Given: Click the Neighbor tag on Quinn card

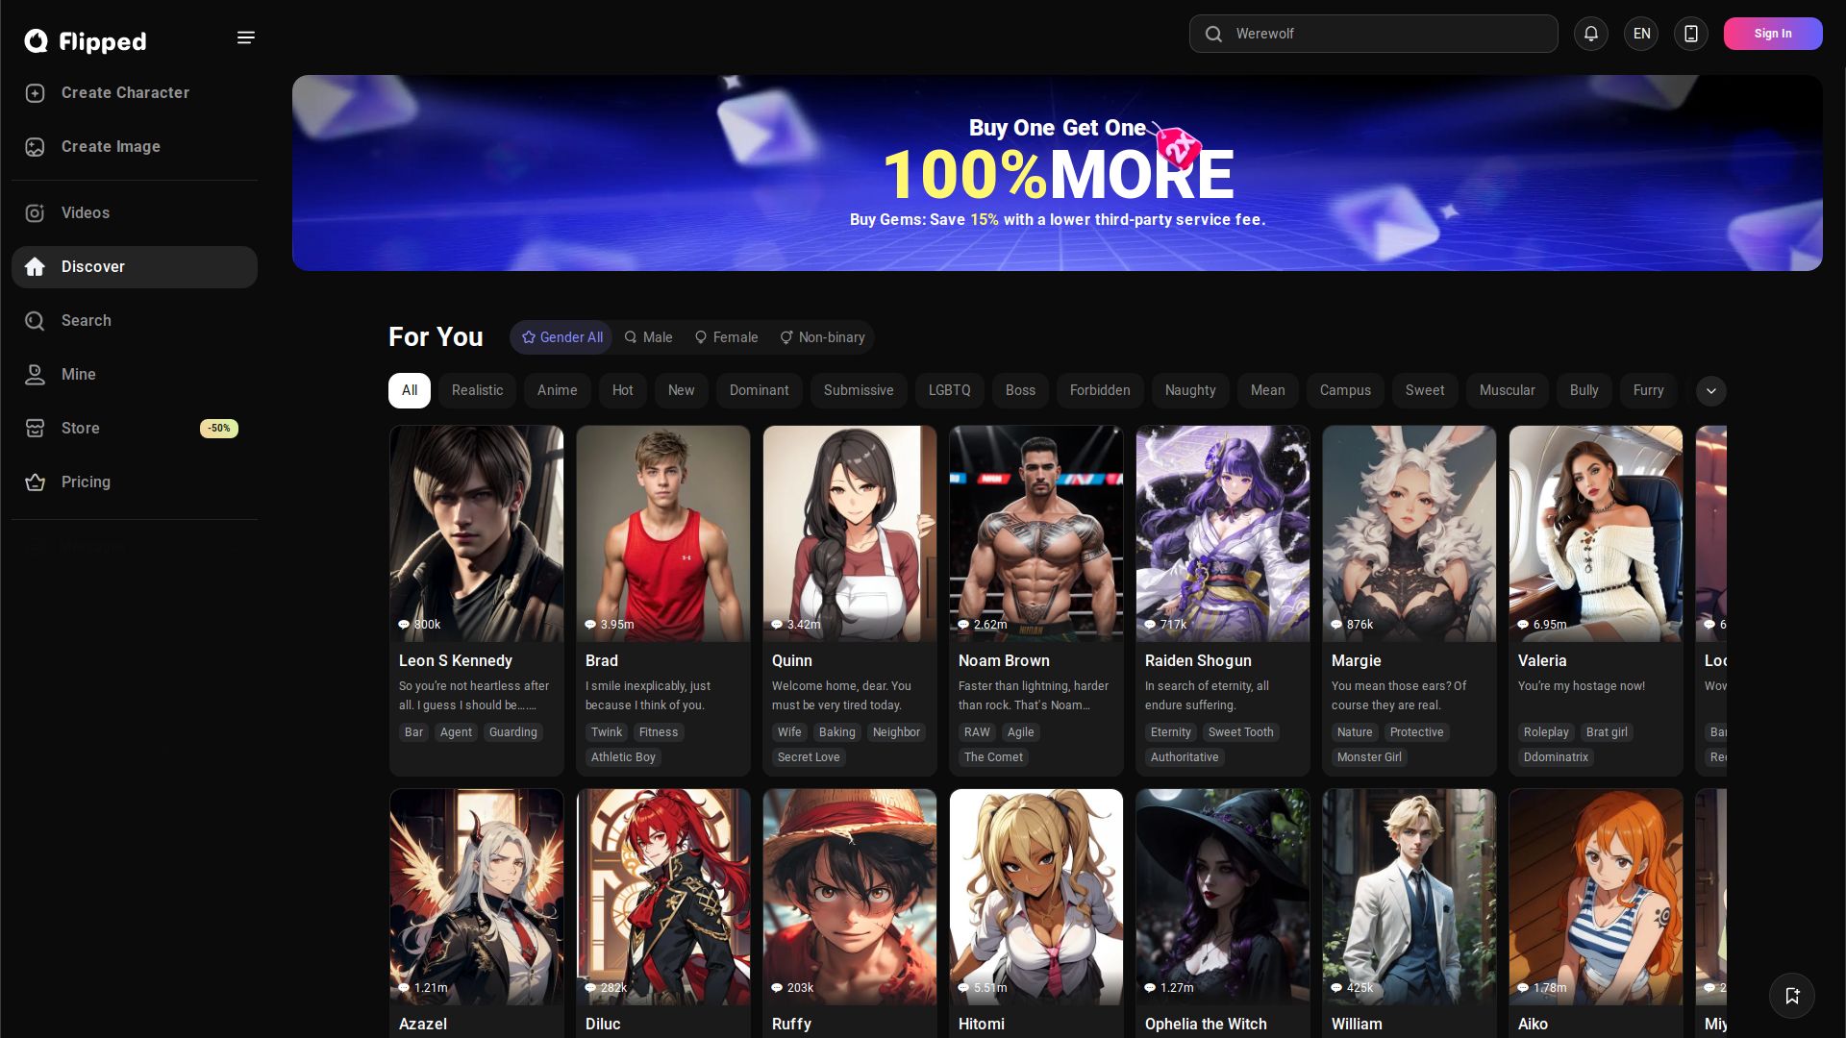Looking at the screenshot, I should tap(896, 732).
